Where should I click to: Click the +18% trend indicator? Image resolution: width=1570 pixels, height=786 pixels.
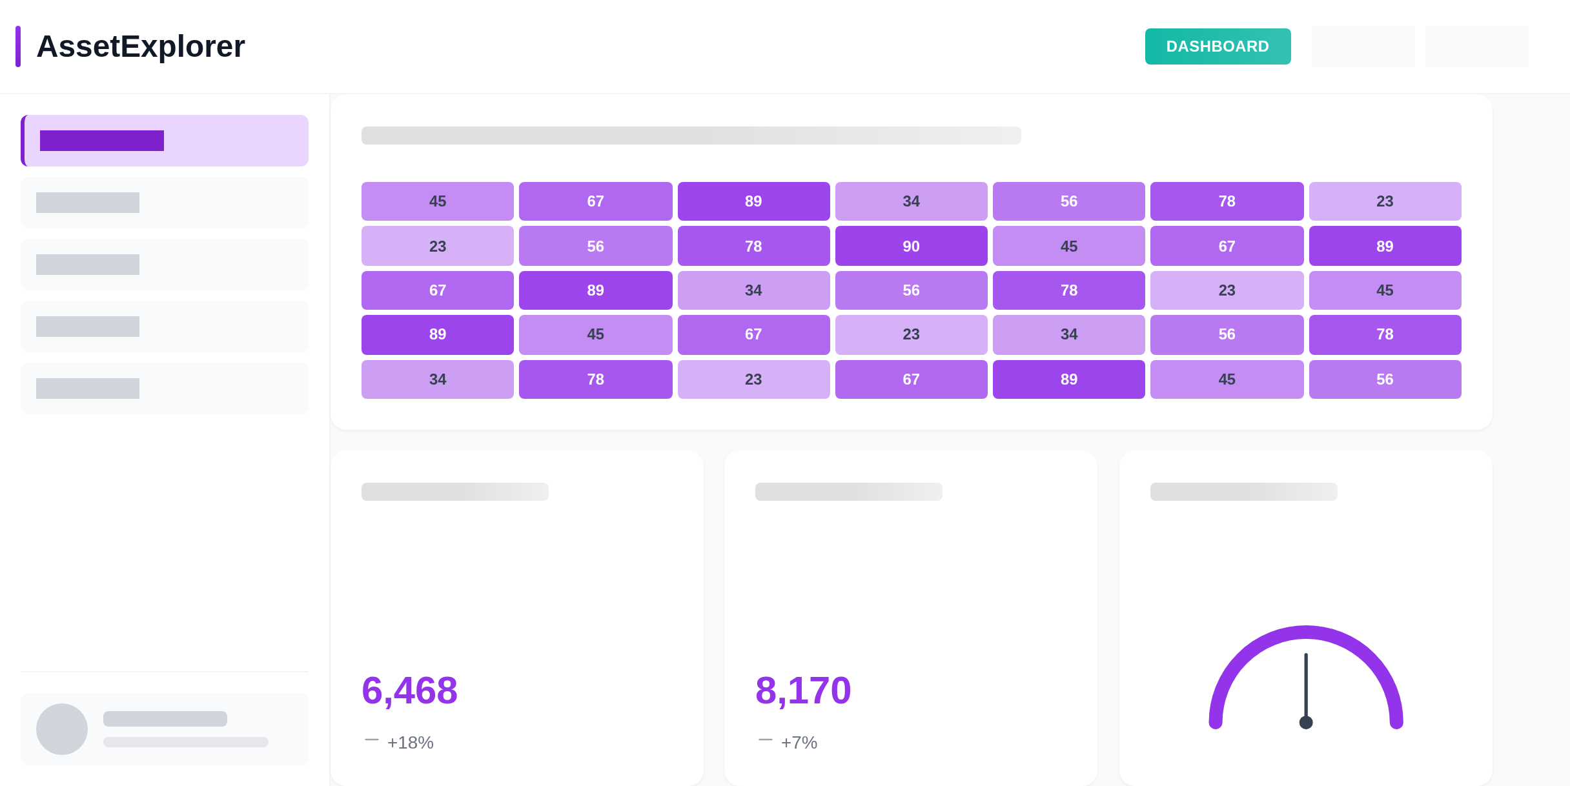(x=409, y=742)
